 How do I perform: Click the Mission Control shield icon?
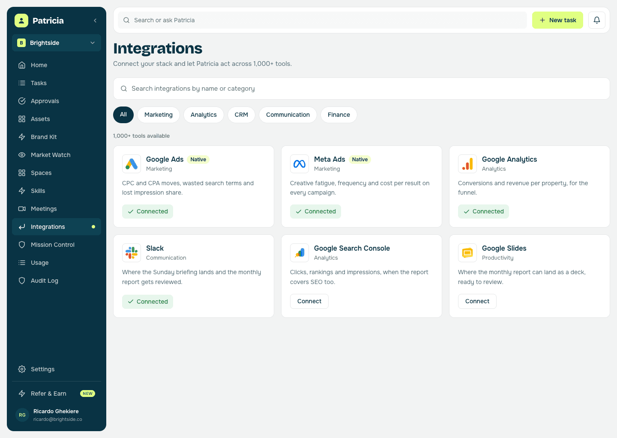[22, 245]
